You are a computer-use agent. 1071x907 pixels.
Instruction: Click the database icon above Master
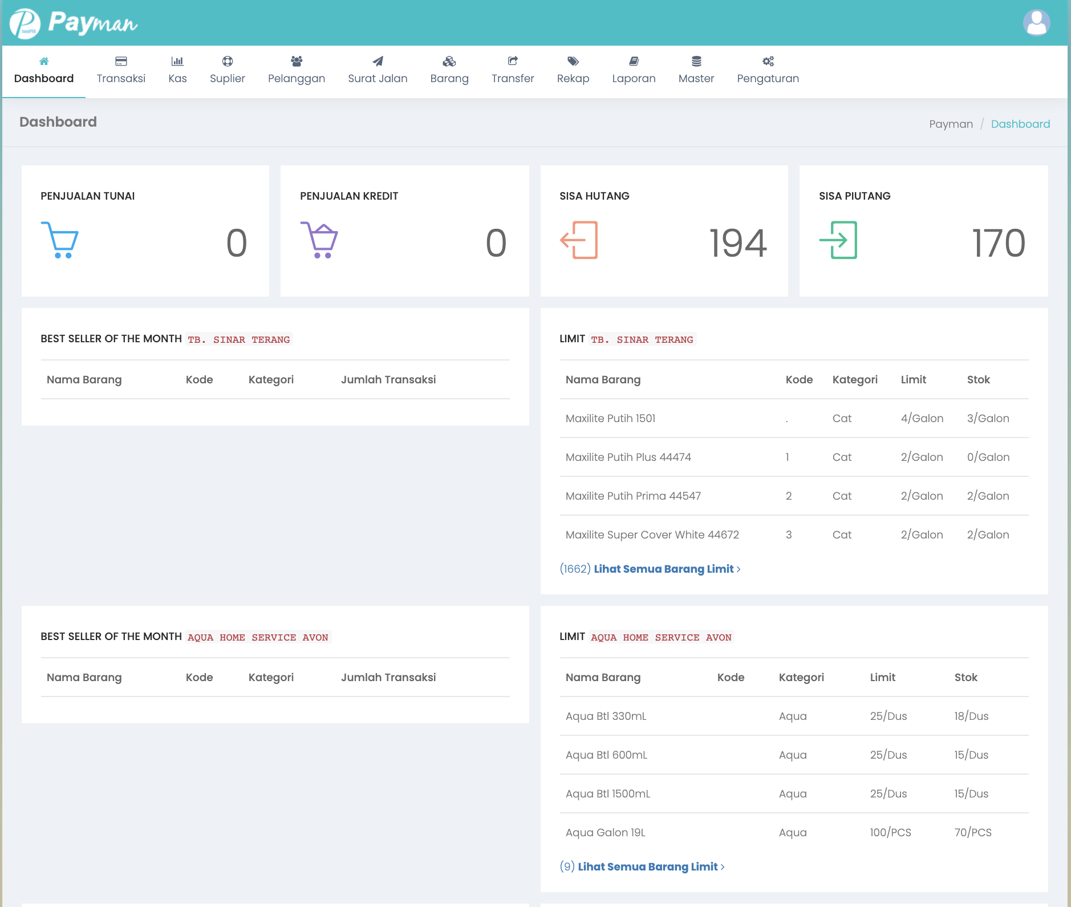pyautogui.click(x=696, y=61)
